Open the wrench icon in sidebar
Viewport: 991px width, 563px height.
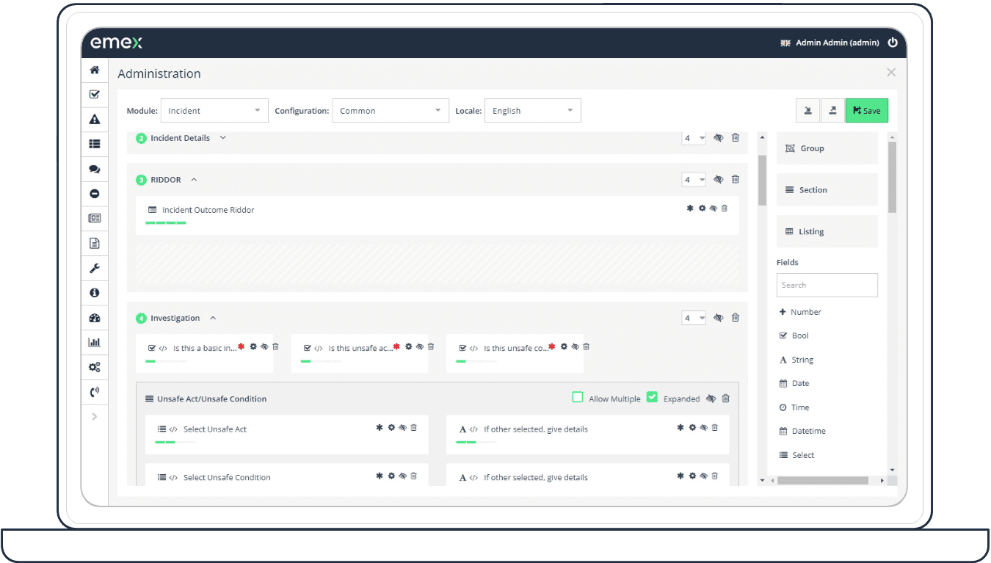94,268
